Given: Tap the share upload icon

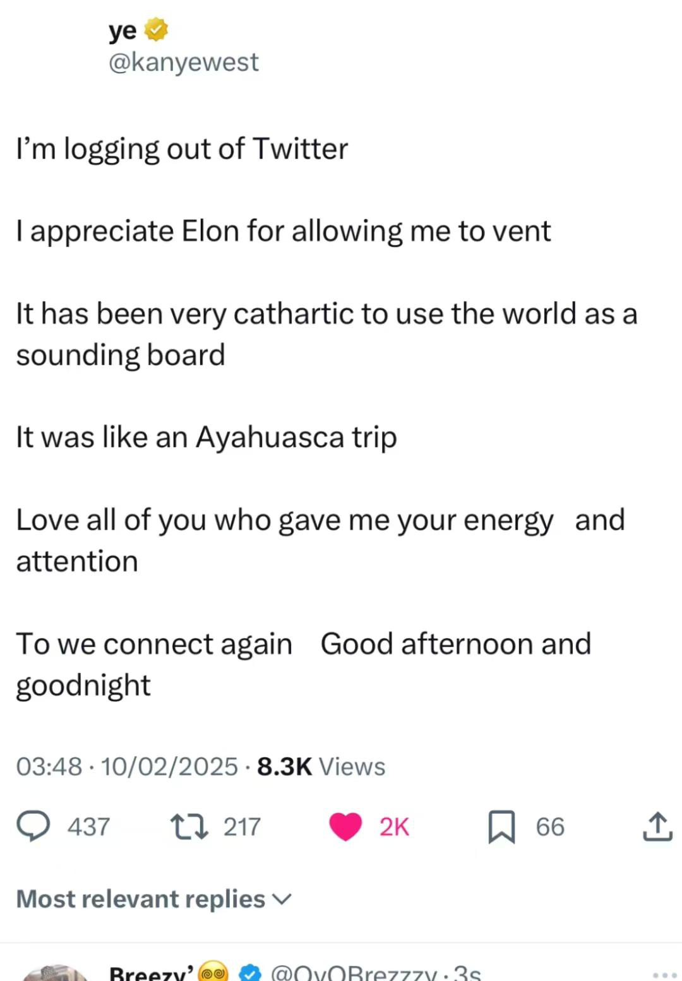Looking at the screenshot, I should coord(657,826).
